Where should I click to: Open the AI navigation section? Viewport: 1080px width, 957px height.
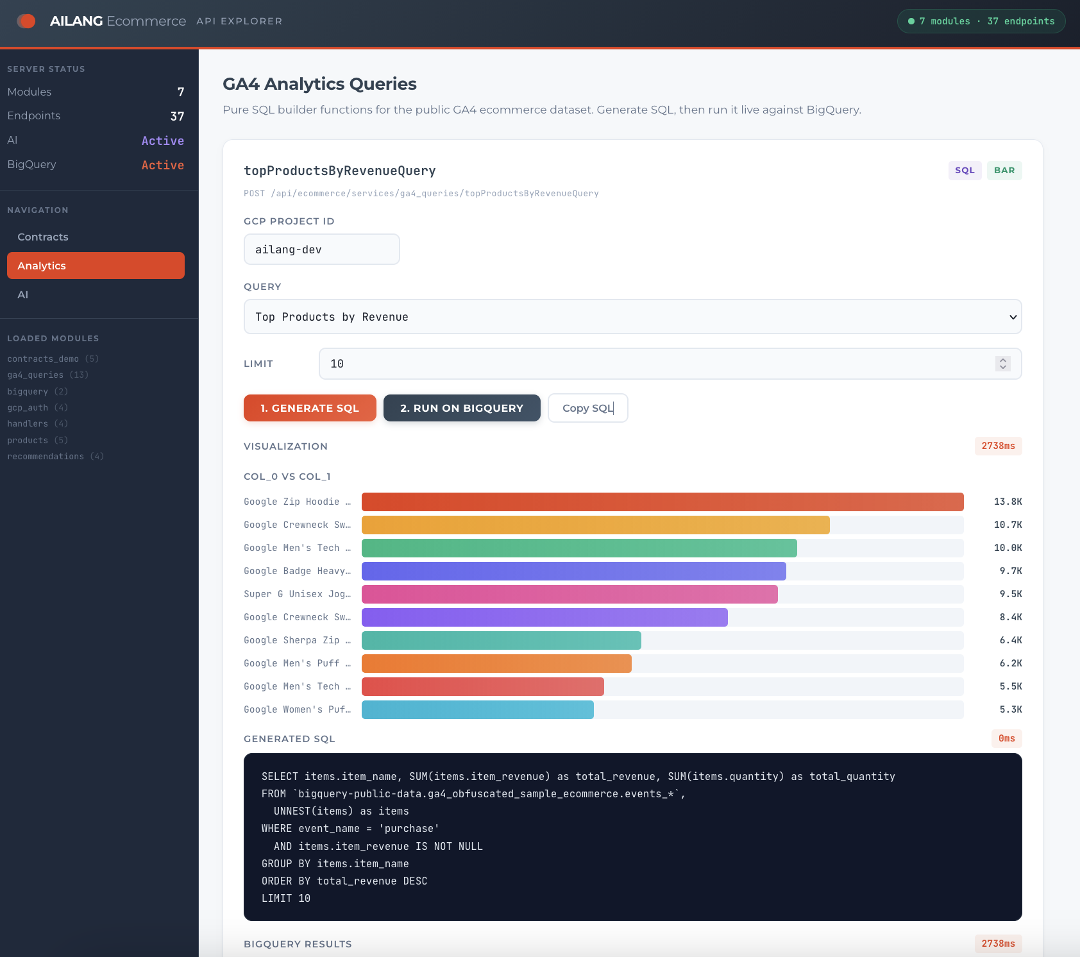(23, 294)
